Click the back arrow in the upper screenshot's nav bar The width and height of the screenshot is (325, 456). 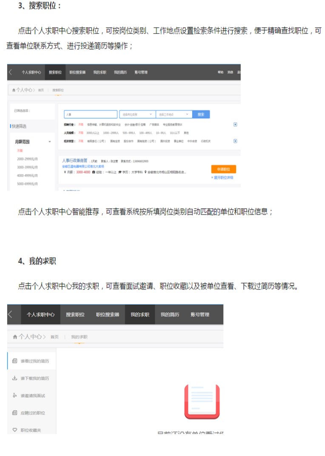[x=10, y=72]
